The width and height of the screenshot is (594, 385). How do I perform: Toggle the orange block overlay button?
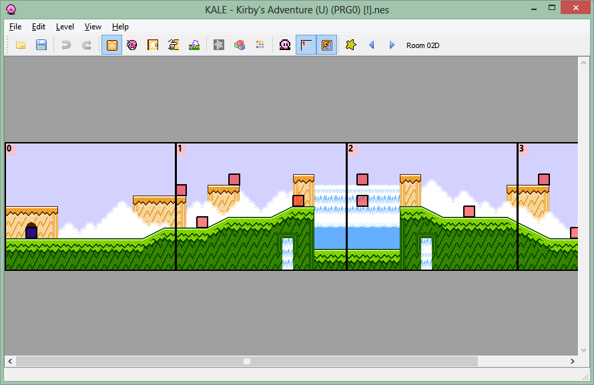326,45
